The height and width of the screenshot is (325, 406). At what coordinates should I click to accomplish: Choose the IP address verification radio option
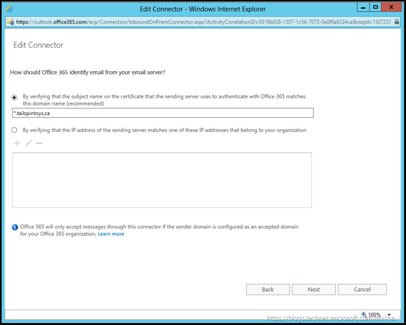[x=15, y=130]
